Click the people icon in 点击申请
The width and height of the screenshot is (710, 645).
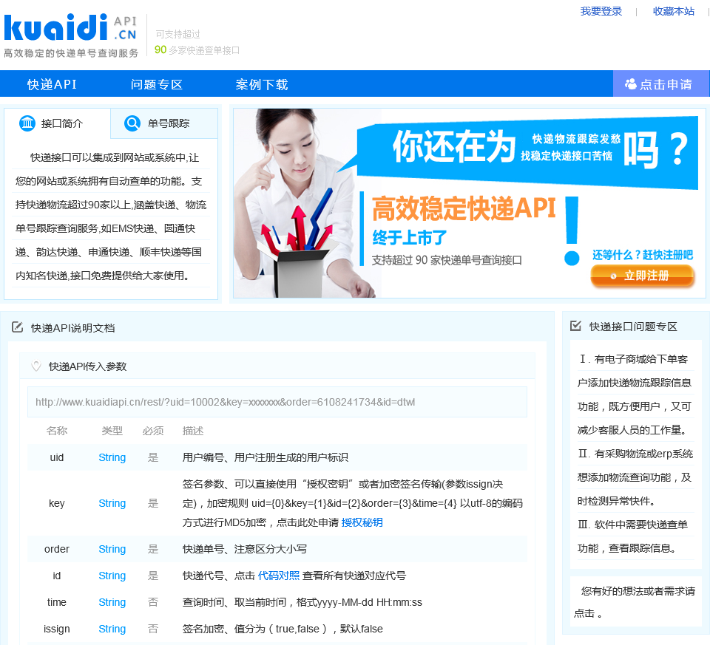coord(630,84)
